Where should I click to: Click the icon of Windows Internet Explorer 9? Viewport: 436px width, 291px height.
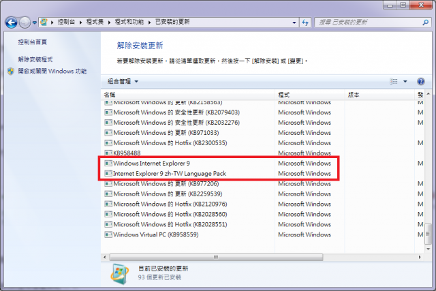click(x=108, y=164)
